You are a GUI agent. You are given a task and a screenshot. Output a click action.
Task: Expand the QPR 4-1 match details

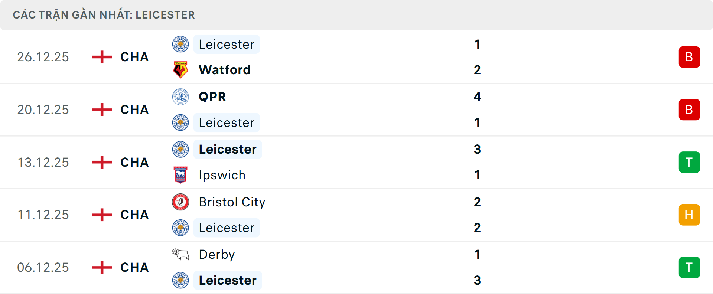tap(371, 110)
